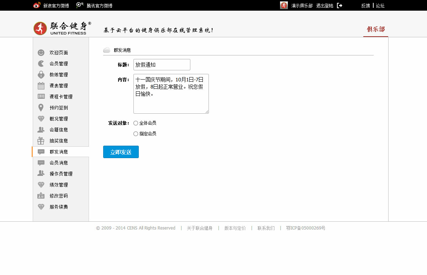427x275 pixels.
Task: Click the 反馈 link in top bar
Action: pos(365,6)
